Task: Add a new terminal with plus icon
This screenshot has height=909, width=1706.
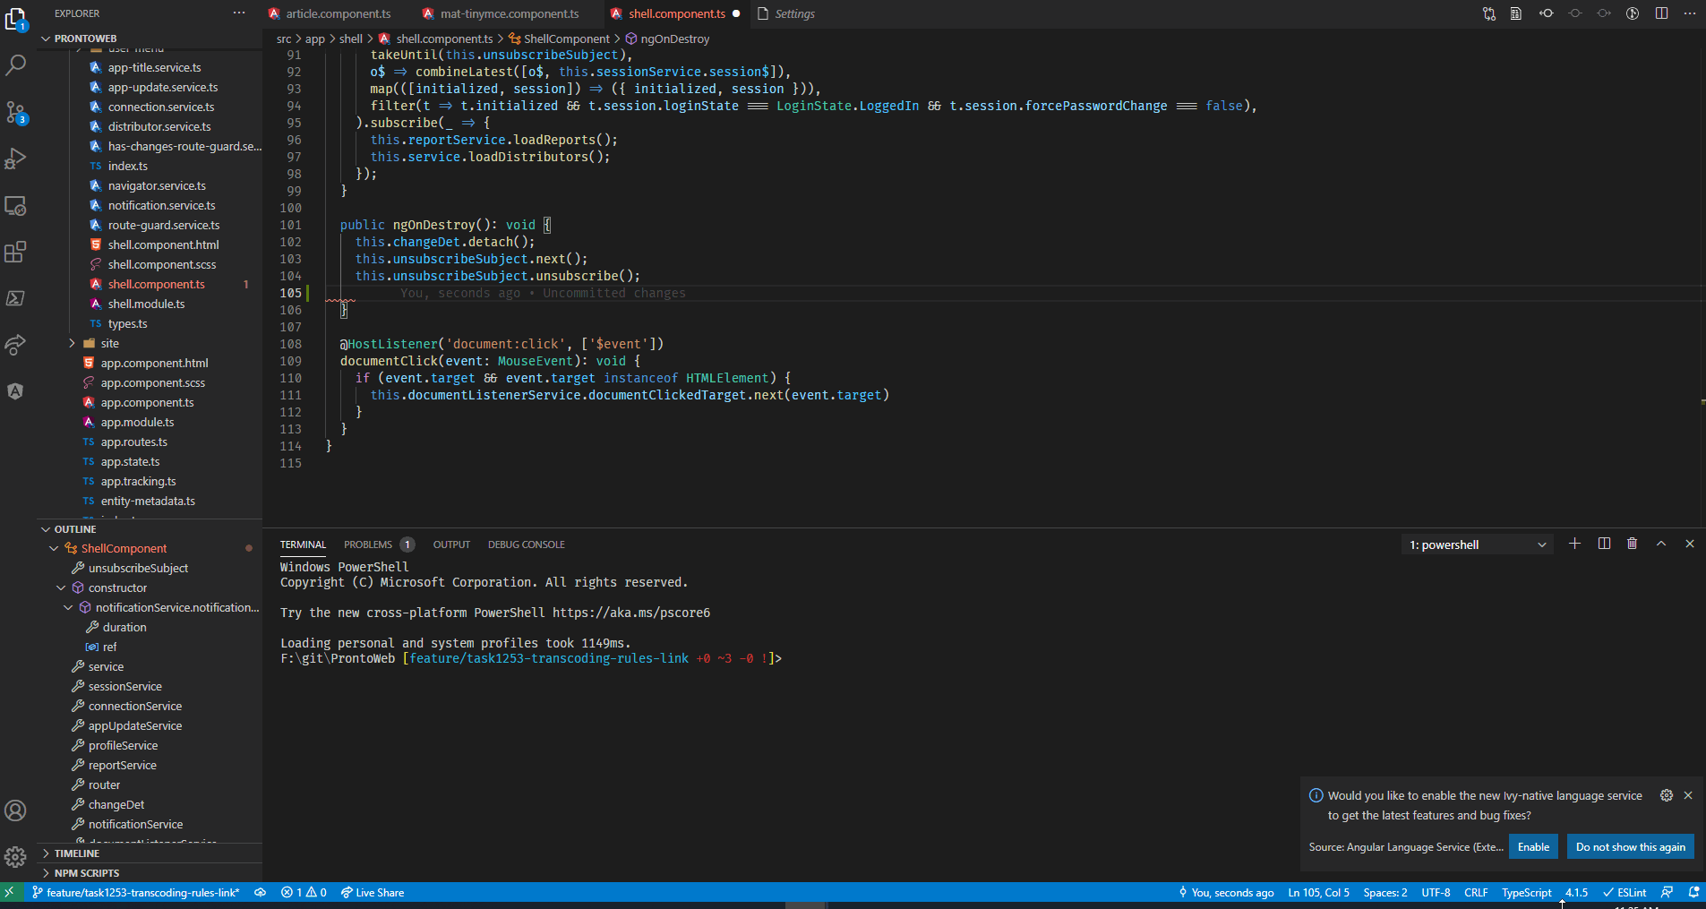Action: [1575, 544]
